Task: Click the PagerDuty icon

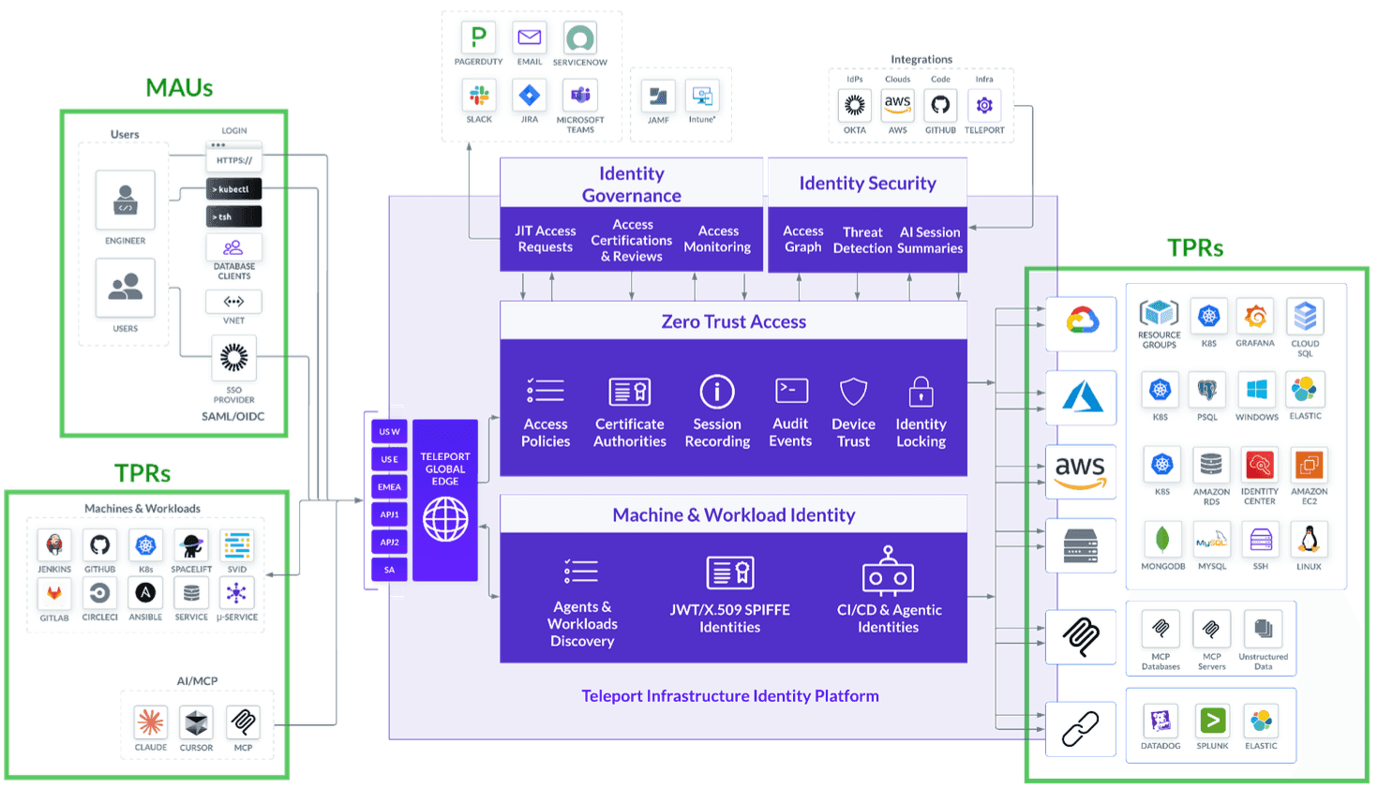Action: click(478, 37)
